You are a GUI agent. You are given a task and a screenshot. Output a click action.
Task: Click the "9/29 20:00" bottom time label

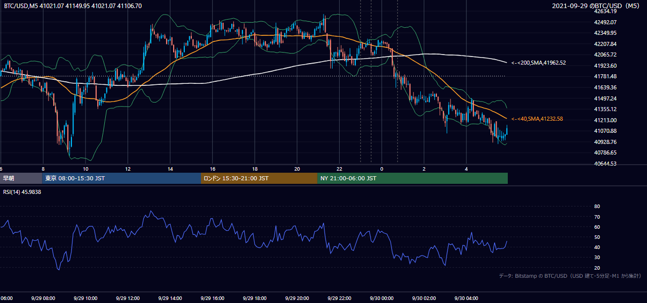[x=297, y=298]
